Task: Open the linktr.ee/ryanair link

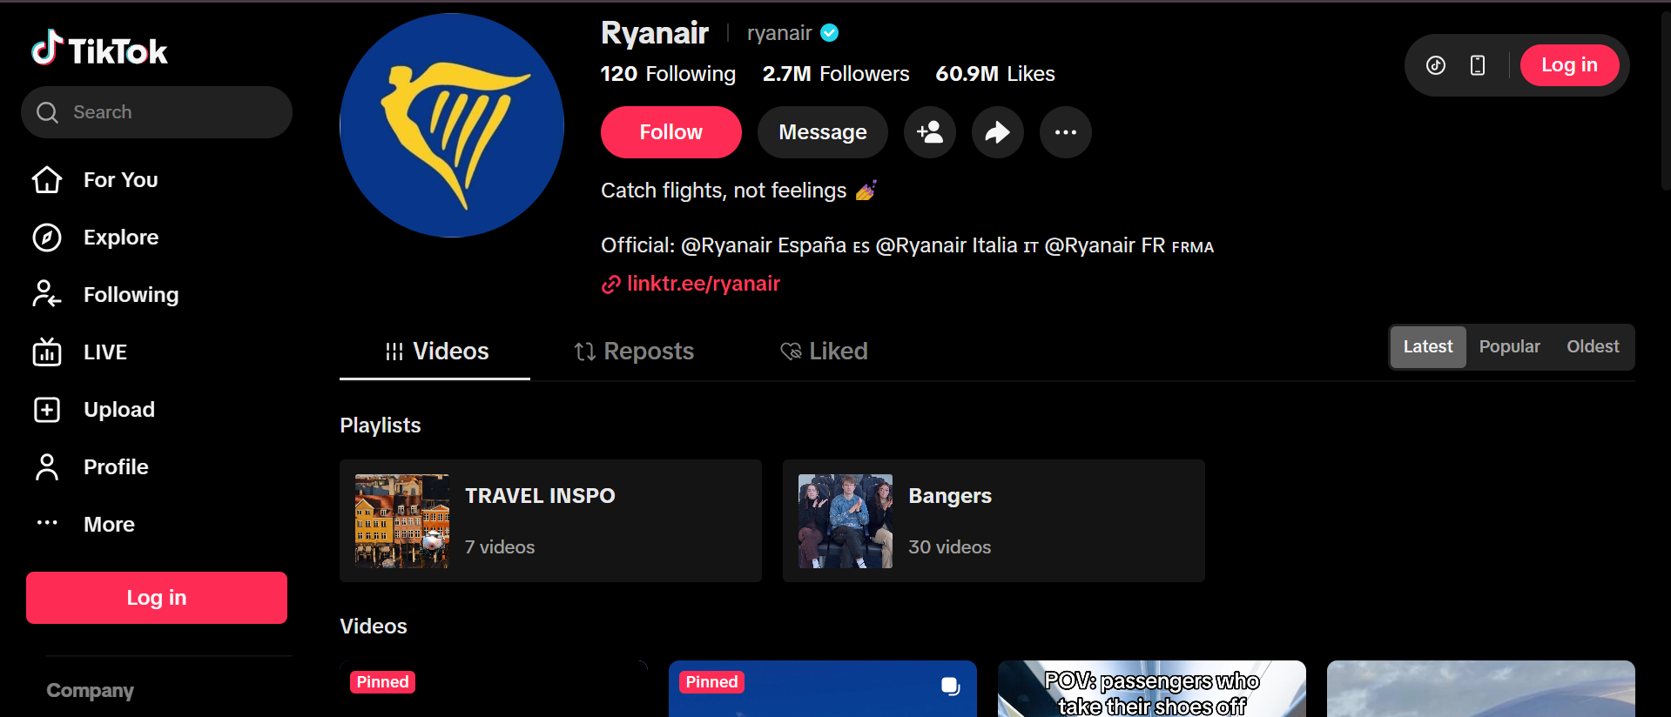Action: click(x=703, y=284)
